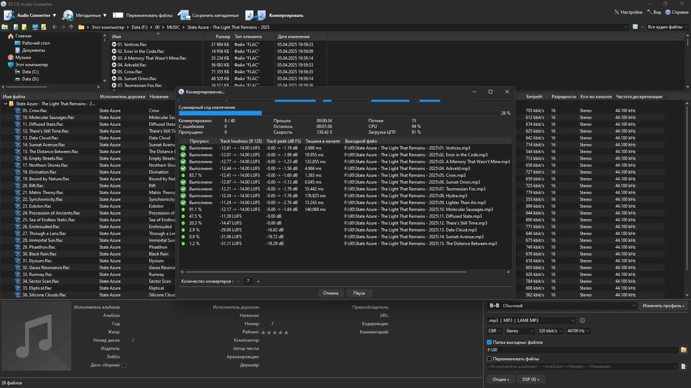Enable the Rename files checkbox
Viewport: 691px width, 388px height.
(489, 359)
